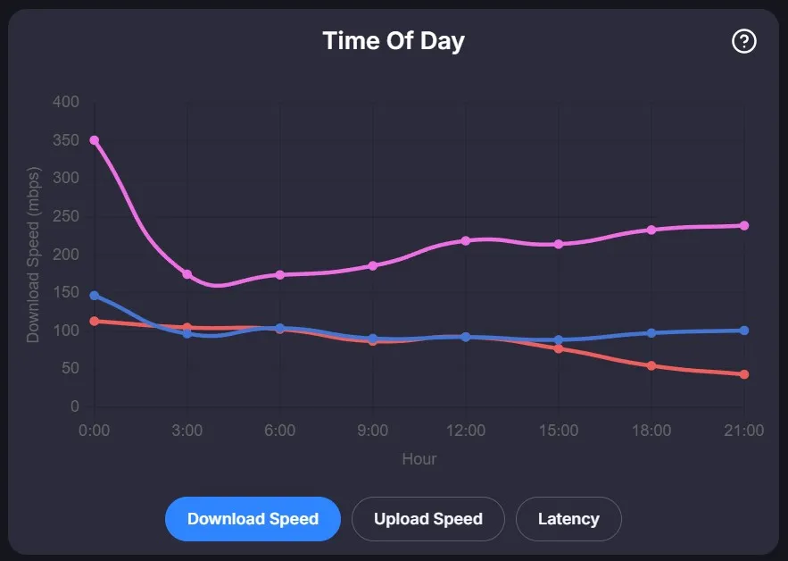This screenshot has width=788, height=561.
Task: Select the pink peak point at 12:00
Action: tap(466, 239)
